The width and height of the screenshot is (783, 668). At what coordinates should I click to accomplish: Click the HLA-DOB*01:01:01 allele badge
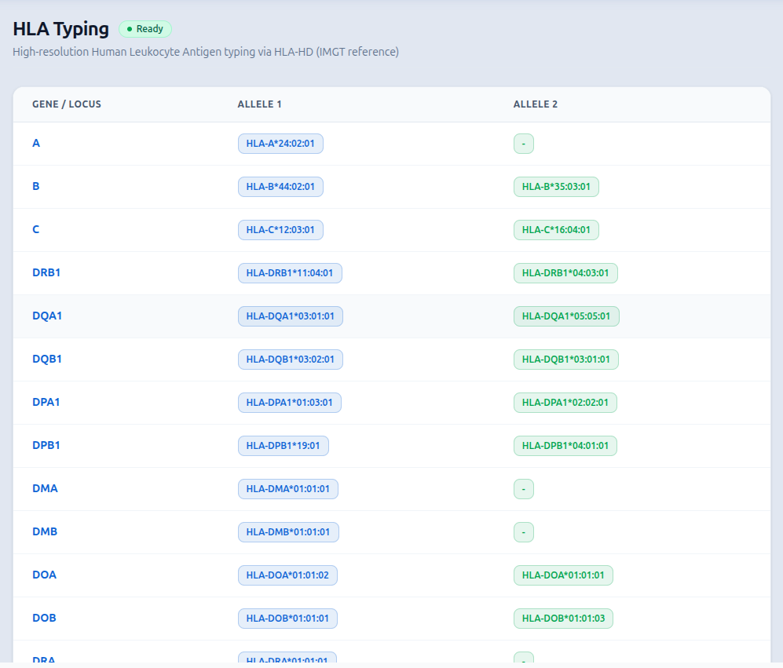[x=287, y=619]
